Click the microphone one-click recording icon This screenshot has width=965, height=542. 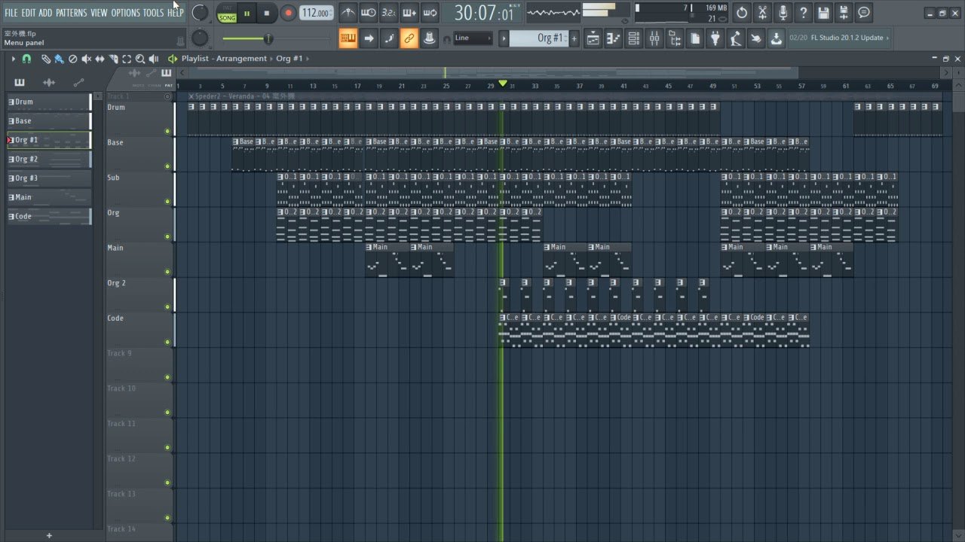[x=783, y=13]
